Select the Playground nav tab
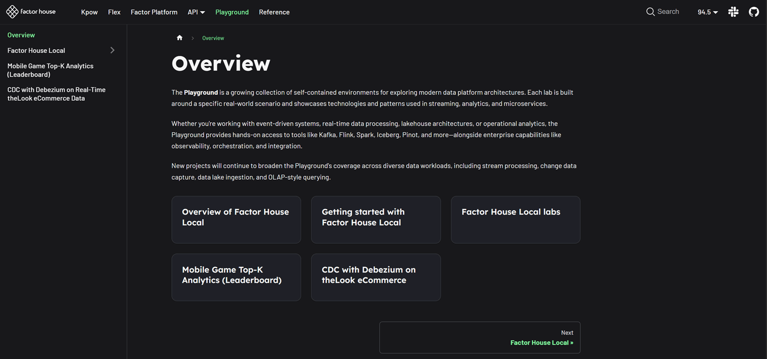The image size is (767, 359). (232, 12)
